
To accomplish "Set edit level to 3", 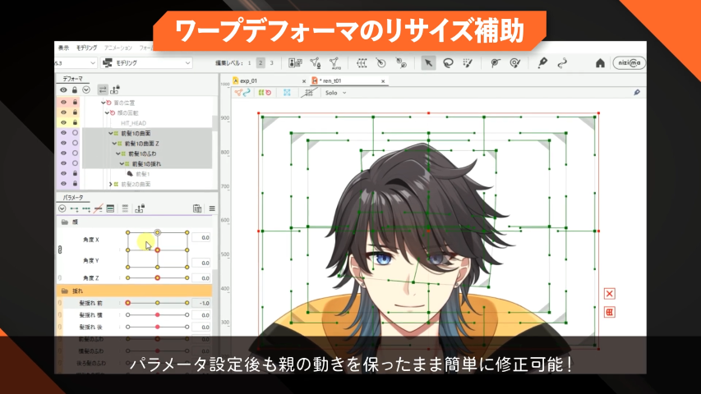I will pyautogui.click(x=271, y=63).
